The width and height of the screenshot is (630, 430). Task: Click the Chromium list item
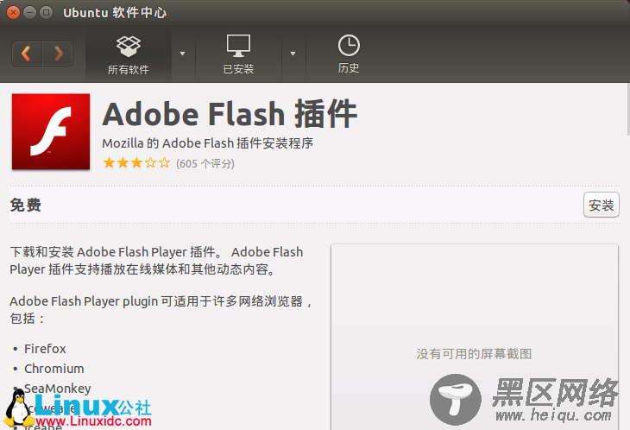click(54, 369)
